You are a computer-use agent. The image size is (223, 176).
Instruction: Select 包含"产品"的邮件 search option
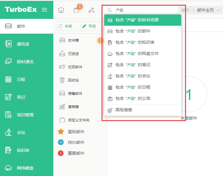pos(142,31)
